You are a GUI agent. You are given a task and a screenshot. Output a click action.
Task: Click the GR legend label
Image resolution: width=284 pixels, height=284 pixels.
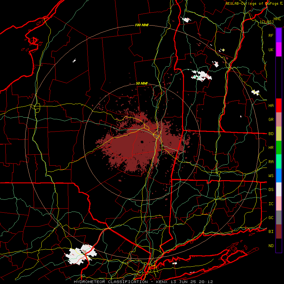(271, 120)
